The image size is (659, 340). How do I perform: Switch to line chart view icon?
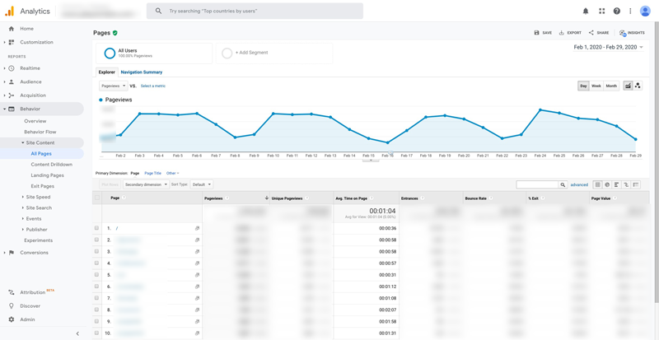click(x=628, y=86)
